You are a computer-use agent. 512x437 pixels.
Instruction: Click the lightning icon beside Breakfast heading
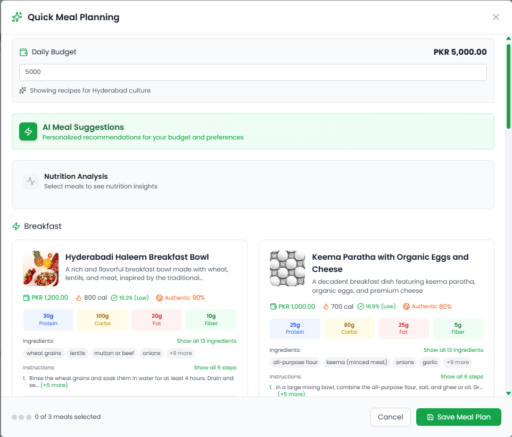pos(16,227)
